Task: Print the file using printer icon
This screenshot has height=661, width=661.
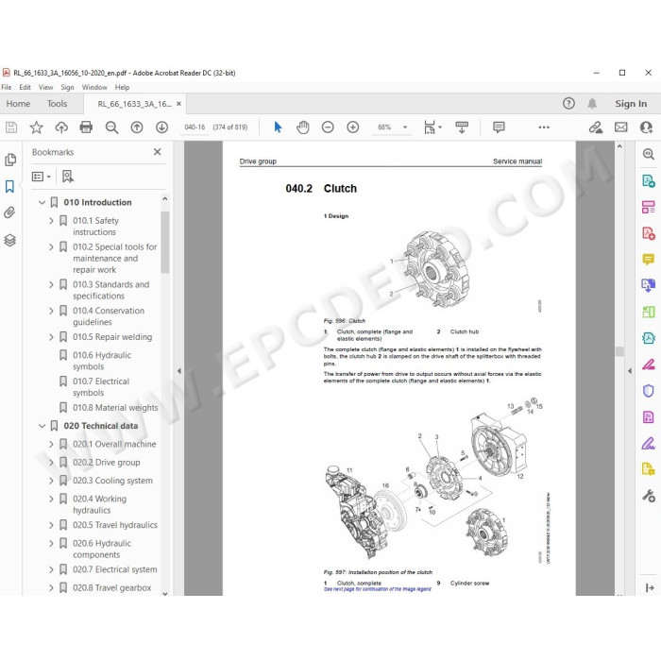Action: pyautogui.click(x=86, y=127)
